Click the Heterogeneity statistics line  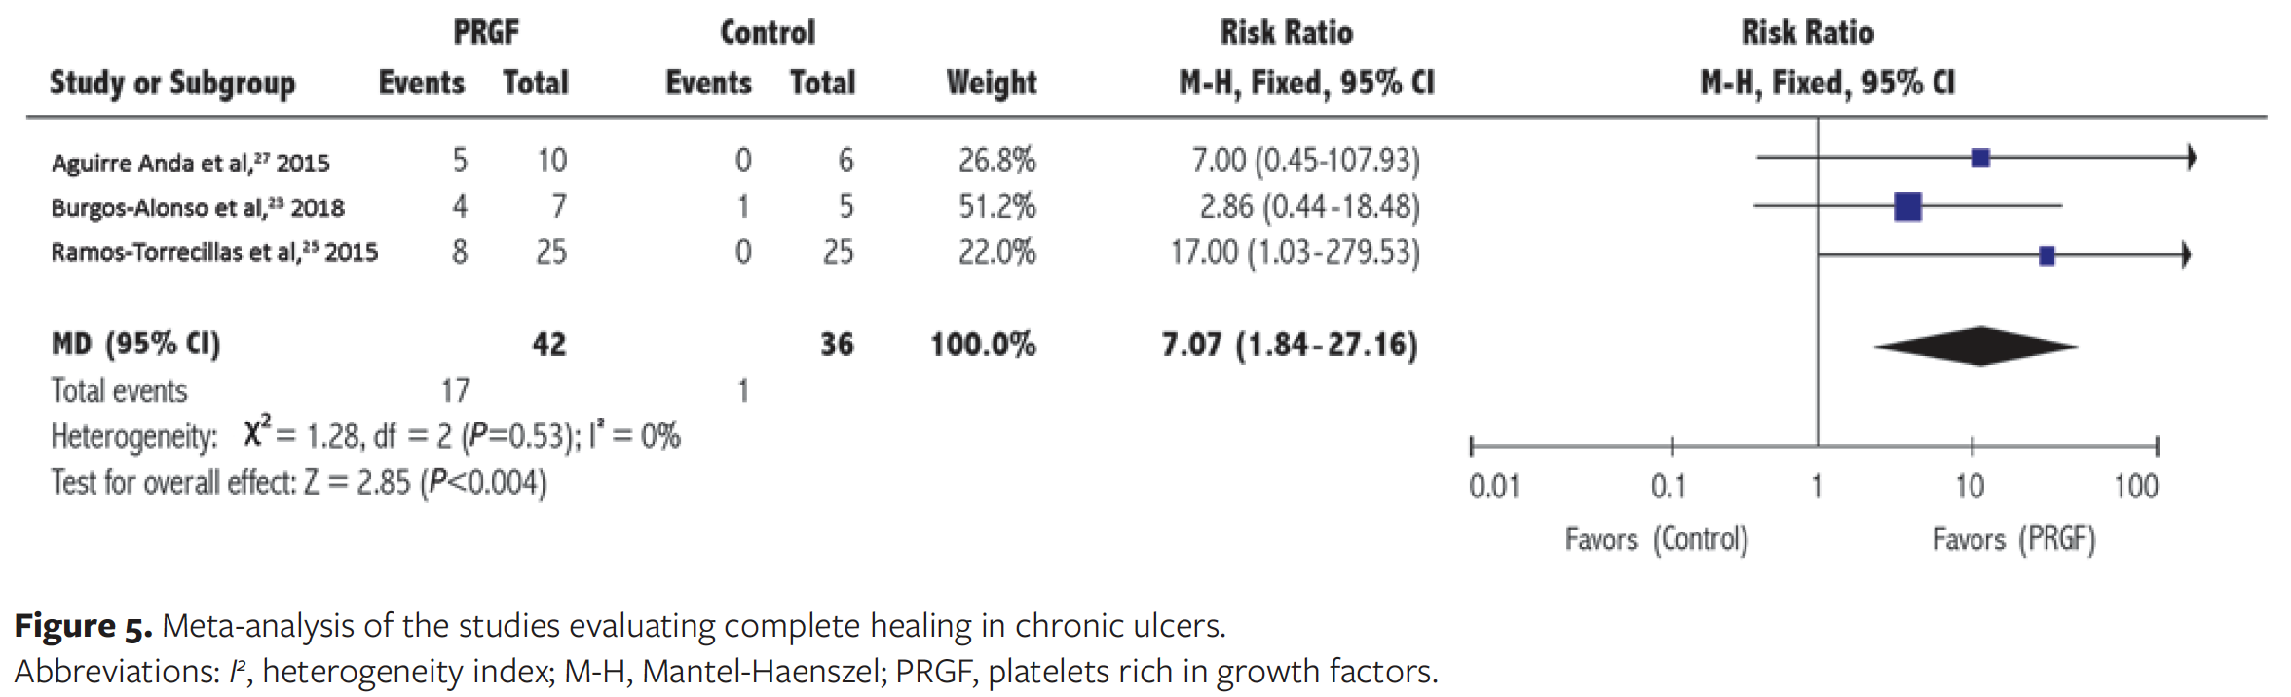(365, 435)
